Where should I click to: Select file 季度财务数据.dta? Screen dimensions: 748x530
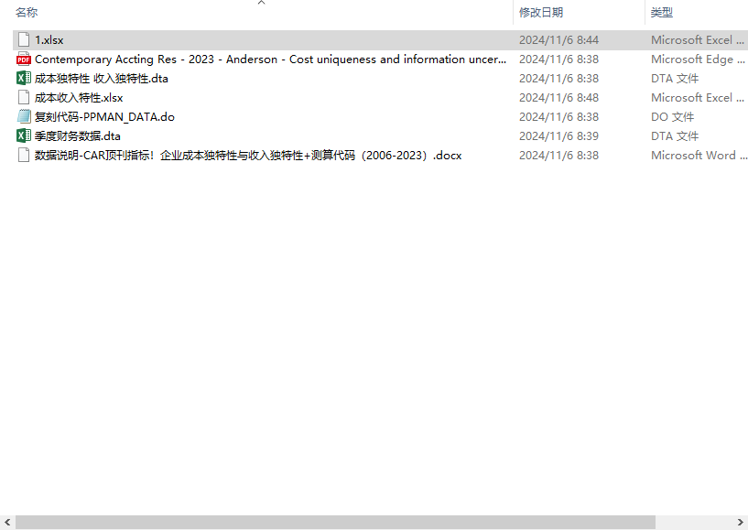77,136
